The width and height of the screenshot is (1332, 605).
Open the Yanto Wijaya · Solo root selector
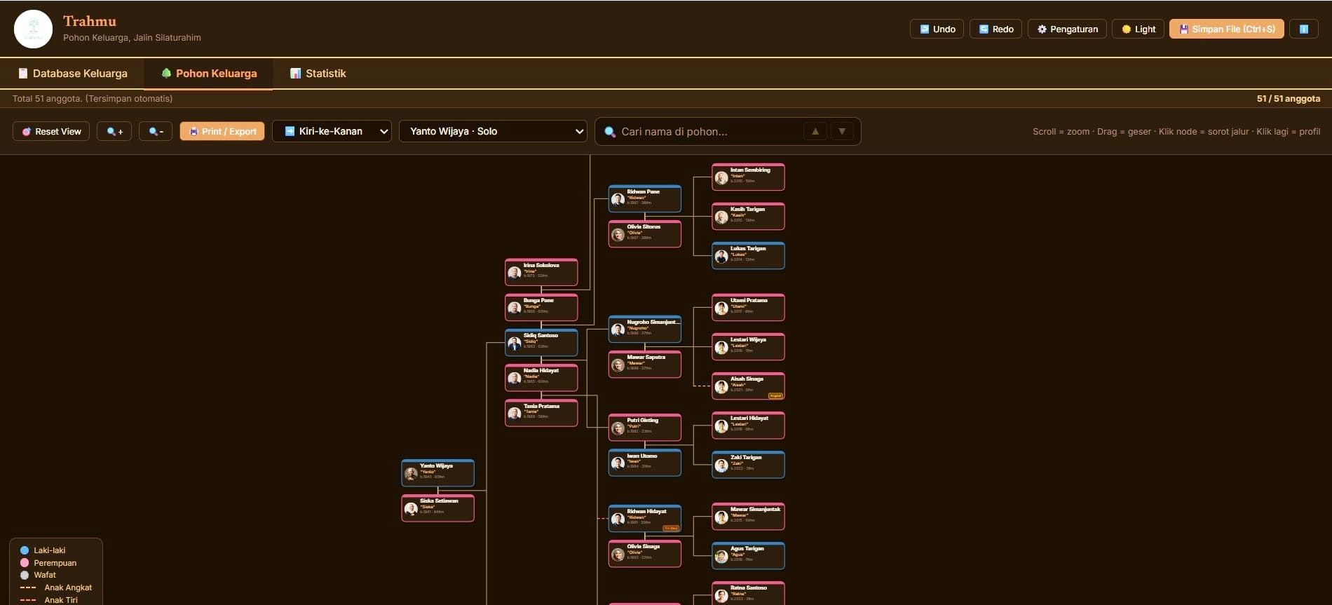(x=493, y=131)
